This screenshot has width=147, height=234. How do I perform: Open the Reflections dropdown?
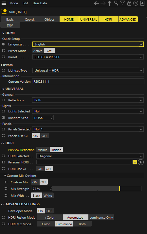(x=88, y=100)
